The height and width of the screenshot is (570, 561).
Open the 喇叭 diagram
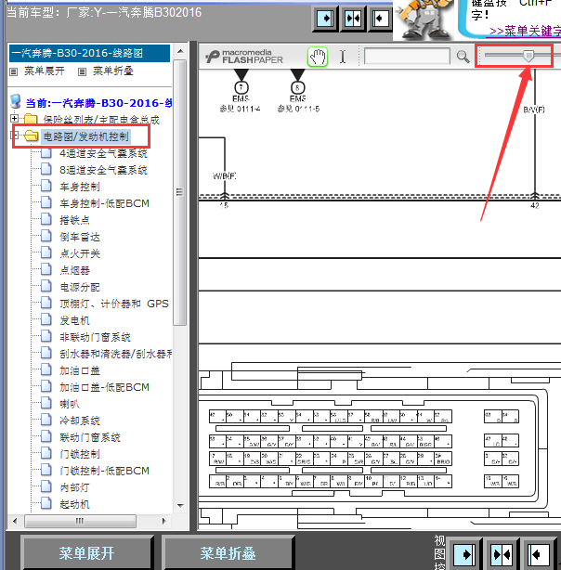click(69, 404)
